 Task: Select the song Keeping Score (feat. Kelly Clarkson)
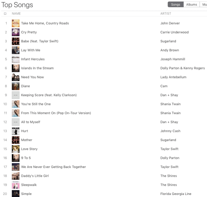click(x=49, y=95)
